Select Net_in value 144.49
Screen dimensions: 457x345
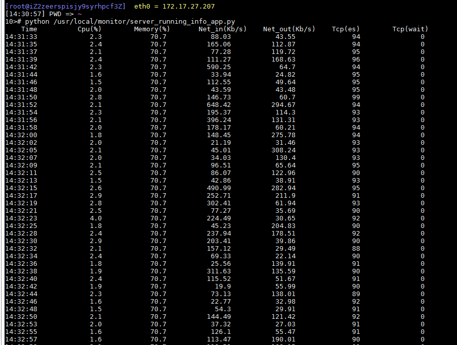218,317
